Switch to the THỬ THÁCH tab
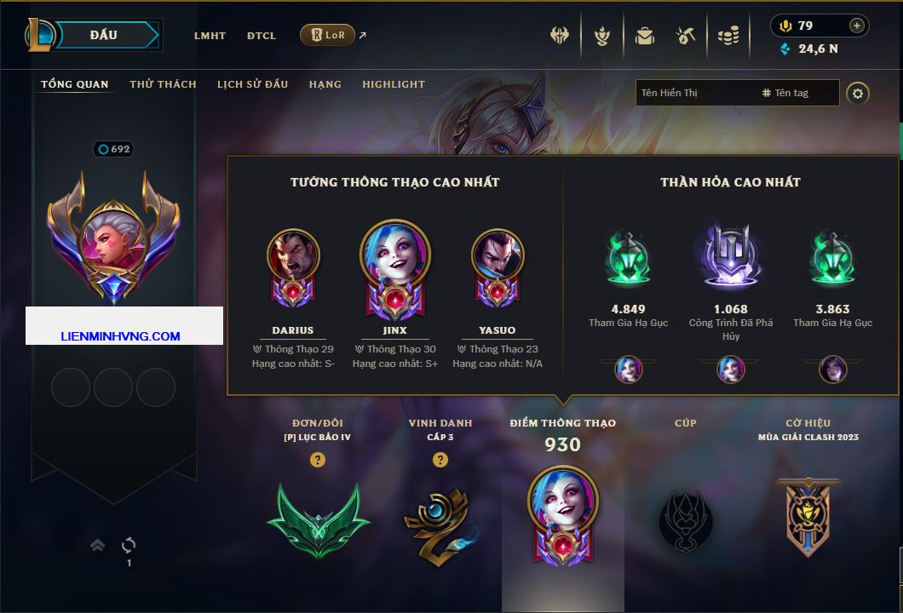This screenshot has height=613, width=903. [163, 84]
